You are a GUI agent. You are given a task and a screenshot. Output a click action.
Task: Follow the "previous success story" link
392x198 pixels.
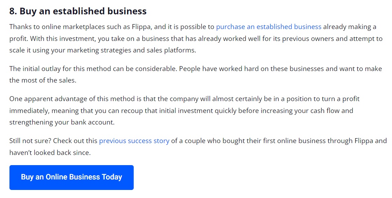(x=134, y=141)
